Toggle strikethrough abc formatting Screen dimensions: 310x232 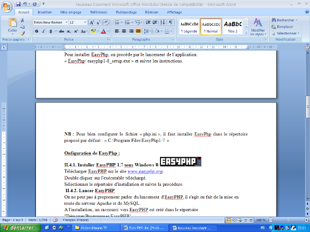click(61, 31)
